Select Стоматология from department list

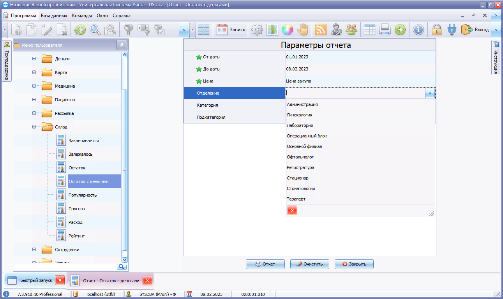[301, 188]
